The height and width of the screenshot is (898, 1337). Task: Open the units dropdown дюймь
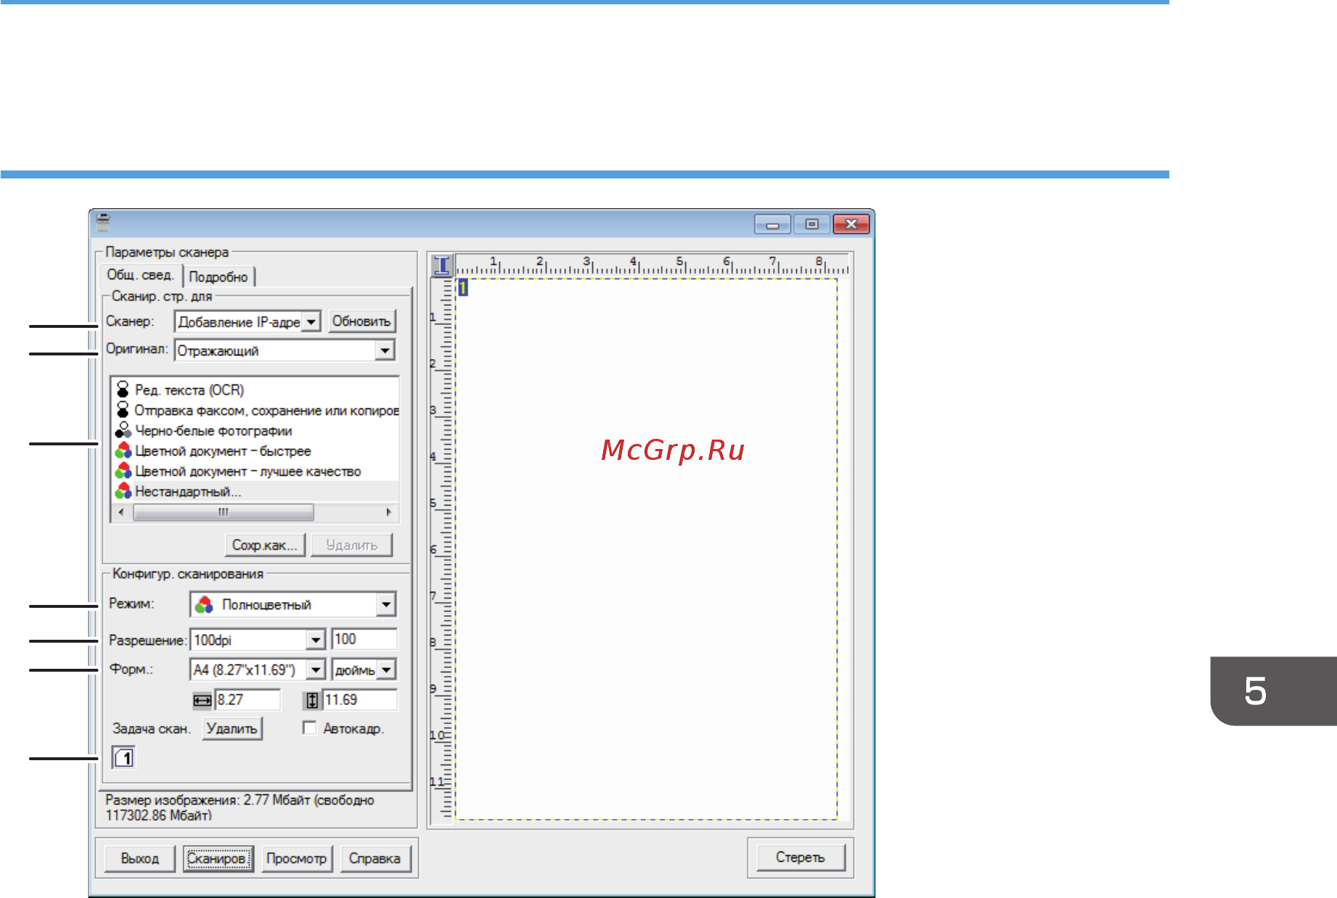tap(387, 670)
